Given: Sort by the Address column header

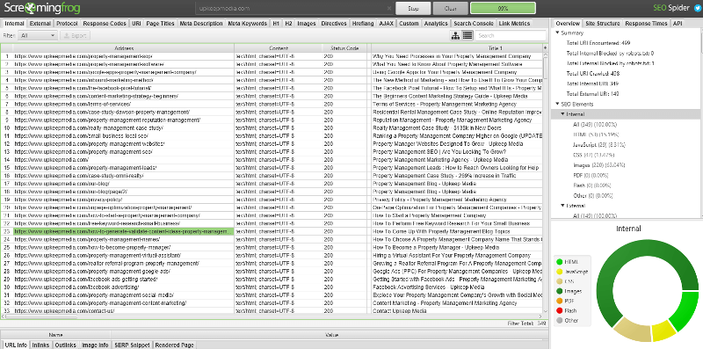Looking at the screenshot, I should pyautogui.click(x=123, y=48).
